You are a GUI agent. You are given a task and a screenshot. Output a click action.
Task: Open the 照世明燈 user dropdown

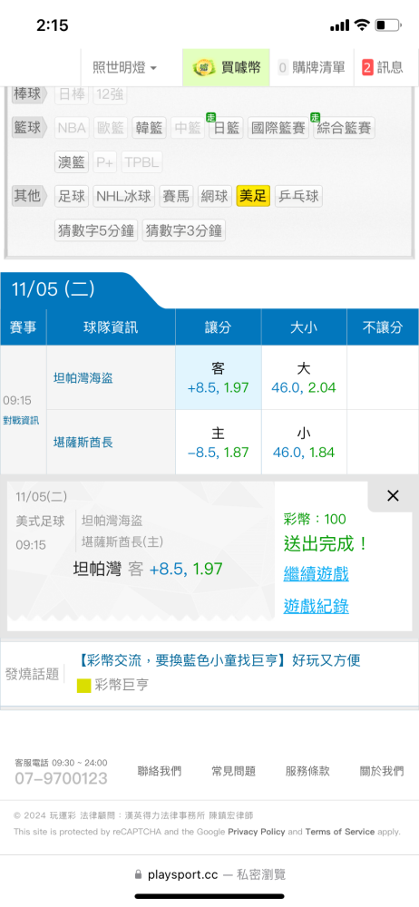coord(124,67)
